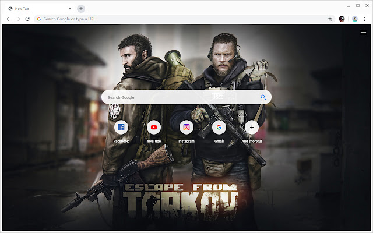Viewport: 373px width, 233px height.
Task: Click the blue magnifier search icon
Action: [x=263, y=97]
